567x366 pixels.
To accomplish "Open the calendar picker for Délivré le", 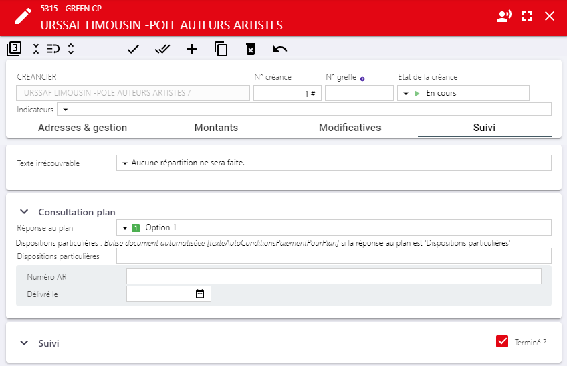I will [200, 294].
